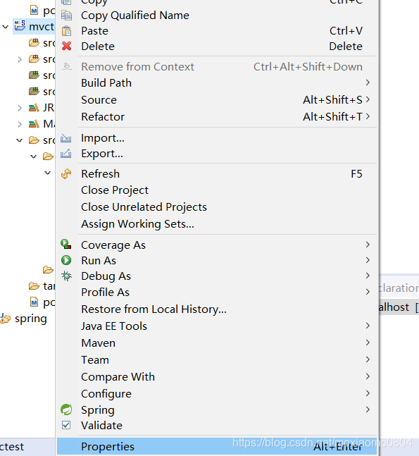
Task: Open the Refactor submenu arrow
Action: [368, 116]
